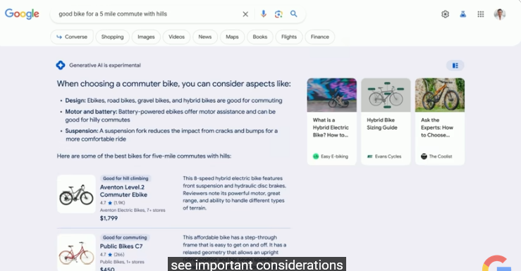The width and height of the screenshot is (521, 271).
Task: Click the Aventon 8-speed hybrid description text
Action: pyautogui.click(x=234, y=193)
